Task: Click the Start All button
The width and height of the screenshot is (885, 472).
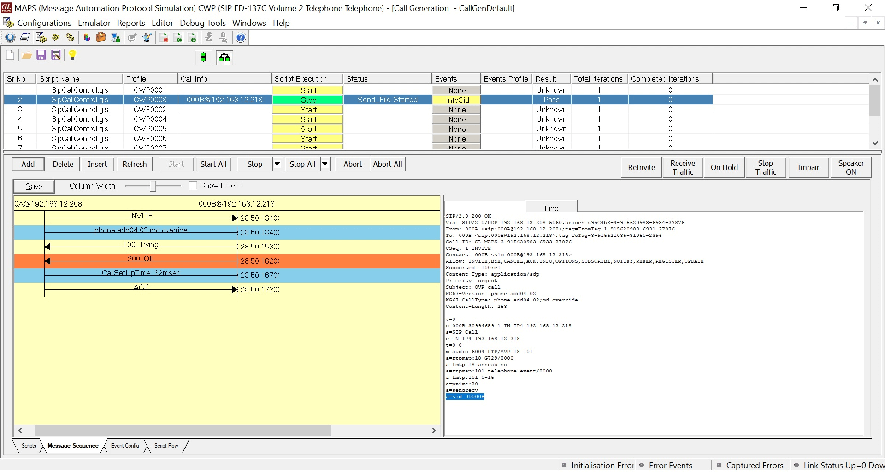Action: tap(213, 164)
